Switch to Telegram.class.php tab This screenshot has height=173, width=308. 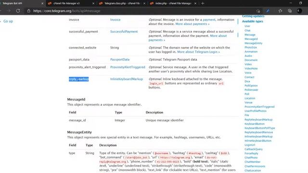[x=122, y=3]
